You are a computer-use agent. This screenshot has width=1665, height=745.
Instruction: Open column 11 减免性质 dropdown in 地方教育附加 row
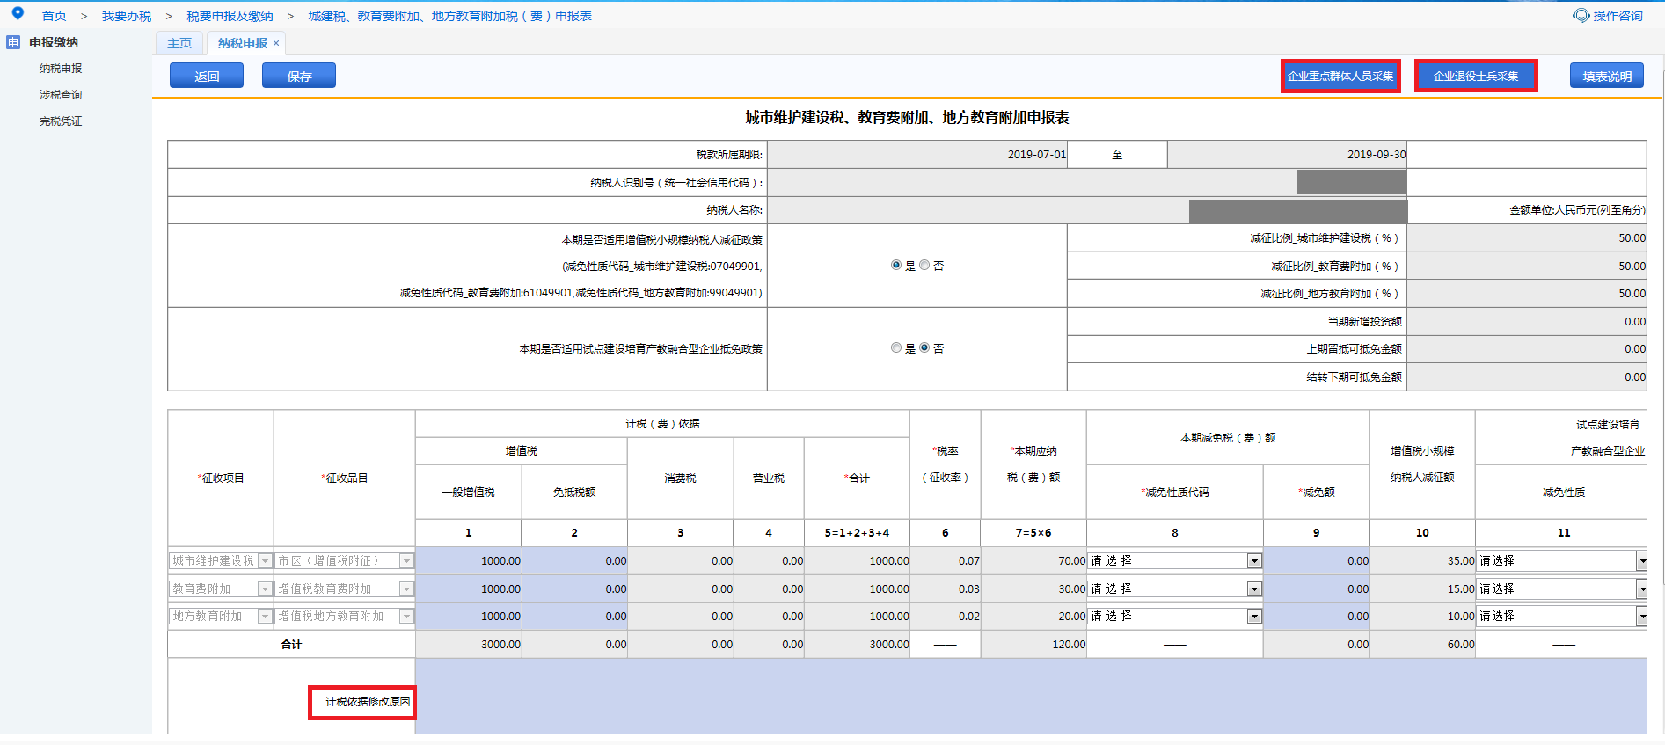tap(1563, 616)
